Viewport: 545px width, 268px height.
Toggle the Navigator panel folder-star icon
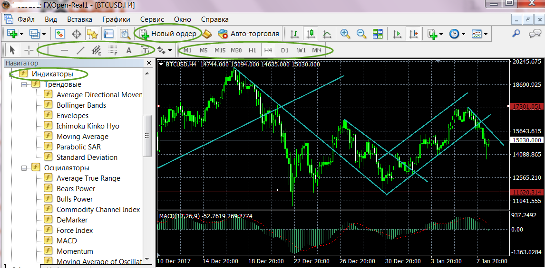pos(93,34)
